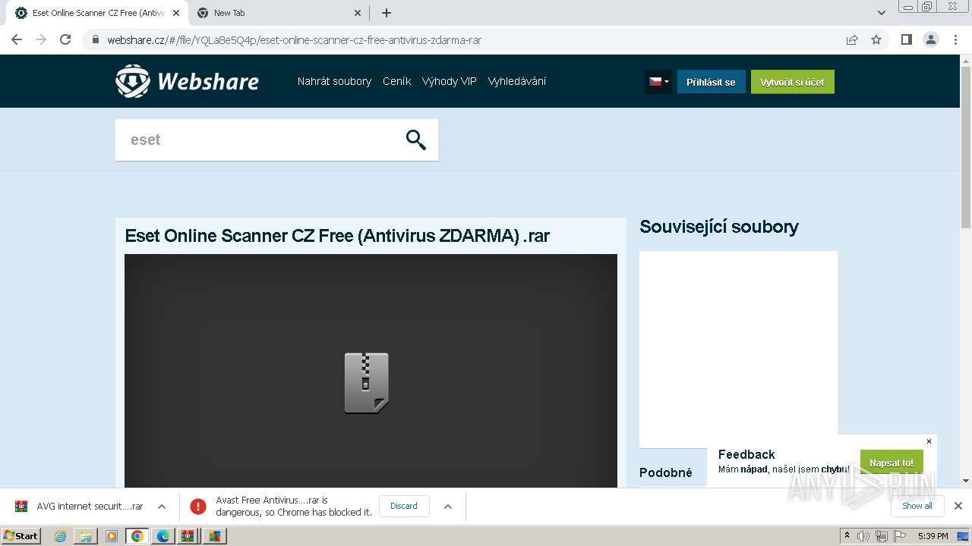Viewport: 972px width, 546px height.
Task: Bookmark this page with the star icon
Action: point(876,40)
